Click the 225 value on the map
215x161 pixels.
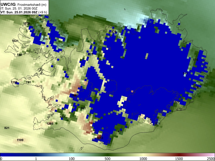click(91, 54)
